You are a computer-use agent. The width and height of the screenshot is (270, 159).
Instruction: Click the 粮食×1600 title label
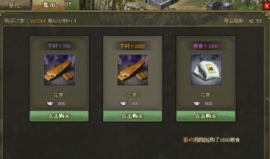click(x=205, y=46)
